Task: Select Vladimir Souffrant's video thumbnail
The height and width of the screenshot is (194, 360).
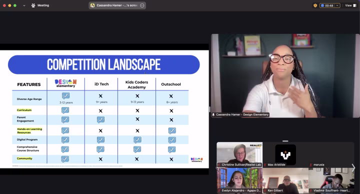Action: click(x=331, y=180)
